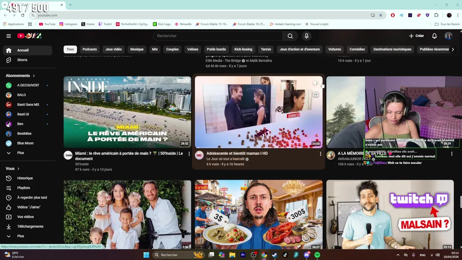462x260 pixels.
Task: Open the A DECOUVERT channel subscription
Action: point(27,85)
